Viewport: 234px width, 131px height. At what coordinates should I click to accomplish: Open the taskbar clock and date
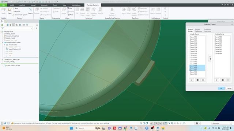tap(226, 128)
